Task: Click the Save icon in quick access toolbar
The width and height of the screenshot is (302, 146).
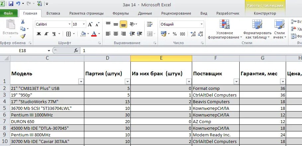Action: click(11, 4)
